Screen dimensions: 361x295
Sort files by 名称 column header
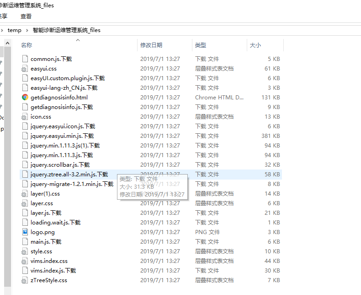click(x=27, y=45)
